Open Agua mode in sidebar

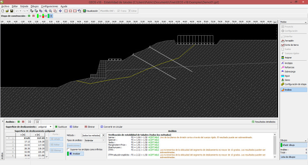pyautogui.click(x=287, y=76)
